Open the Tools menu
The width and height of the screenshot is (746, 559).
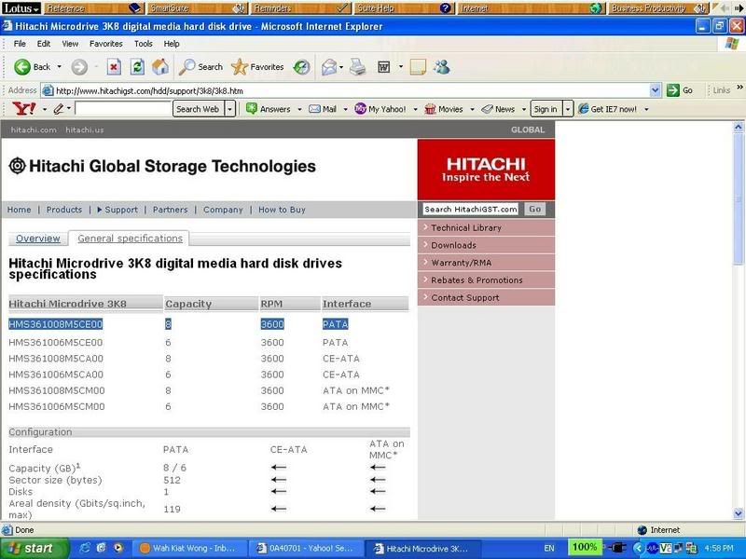coord(143,44)
